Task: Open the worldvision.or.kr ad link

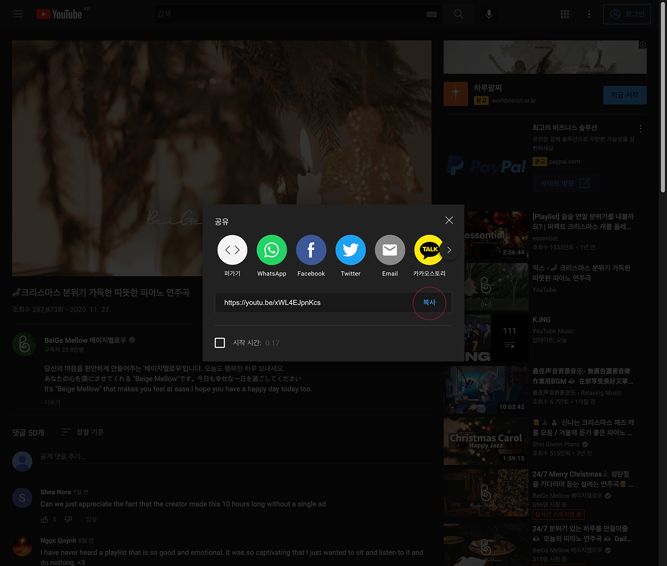Action: 514,100
